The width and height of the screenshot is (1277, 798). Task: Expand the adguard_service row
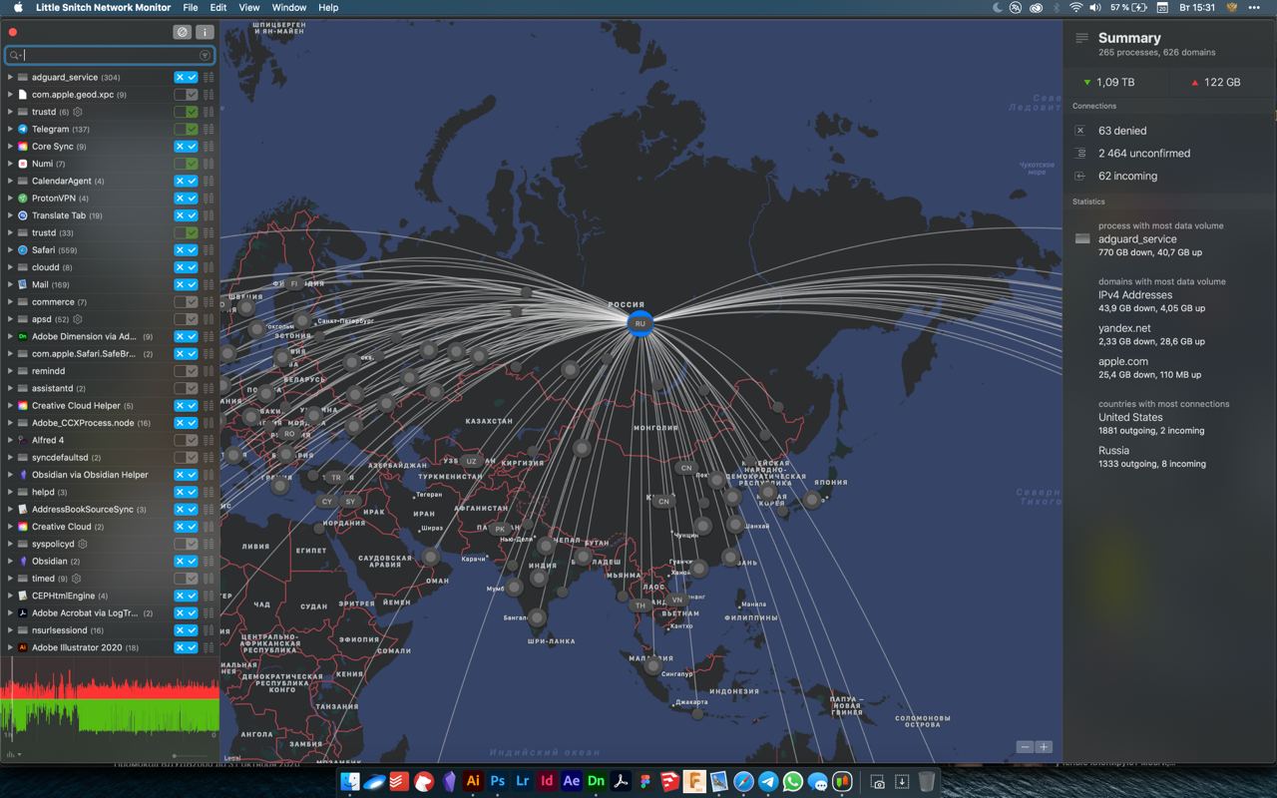[10, 77]
